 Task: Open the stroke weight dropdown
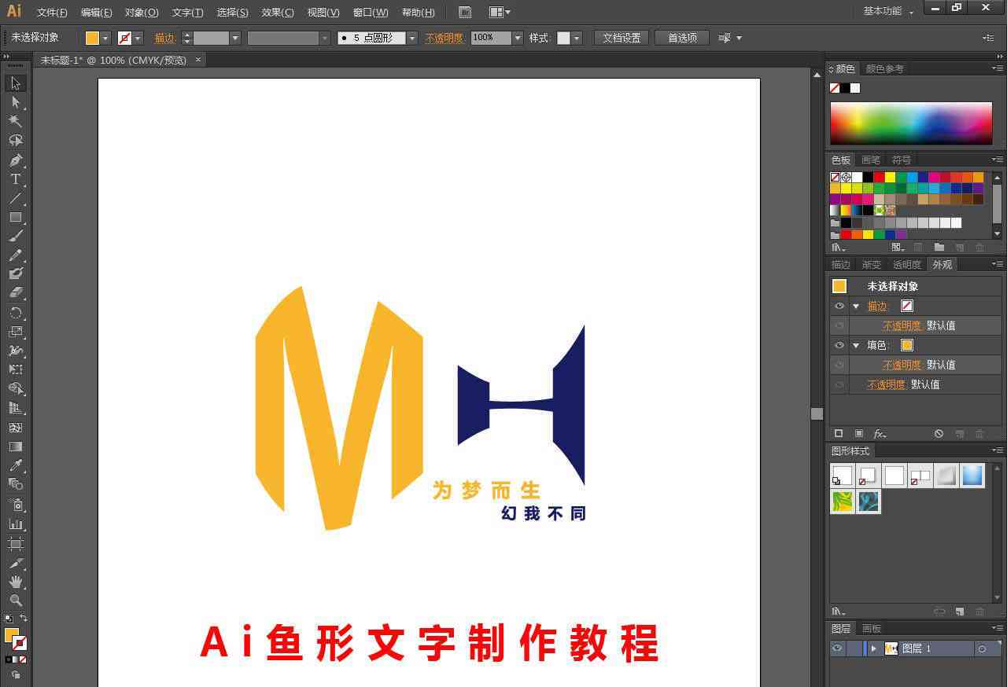(234, 38)
